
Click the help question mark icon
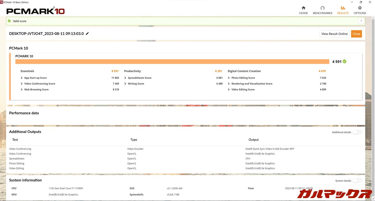click(361, 21)
